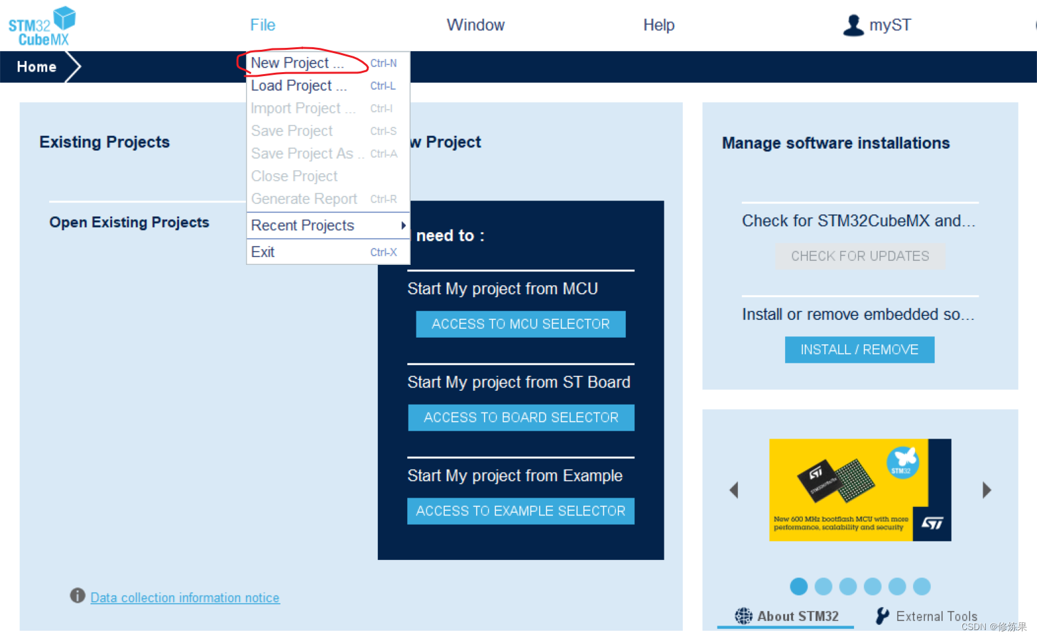The image size is (1037, 638).
Task: Click 'Manage software installations' heading
Action: (x=836, y=143)
